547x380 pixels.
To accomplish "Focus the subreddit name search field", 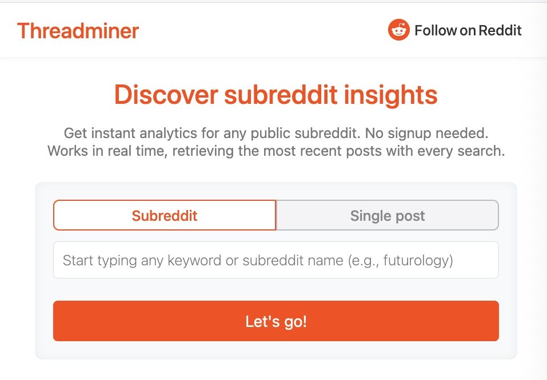I will click(x=276, y=260).
